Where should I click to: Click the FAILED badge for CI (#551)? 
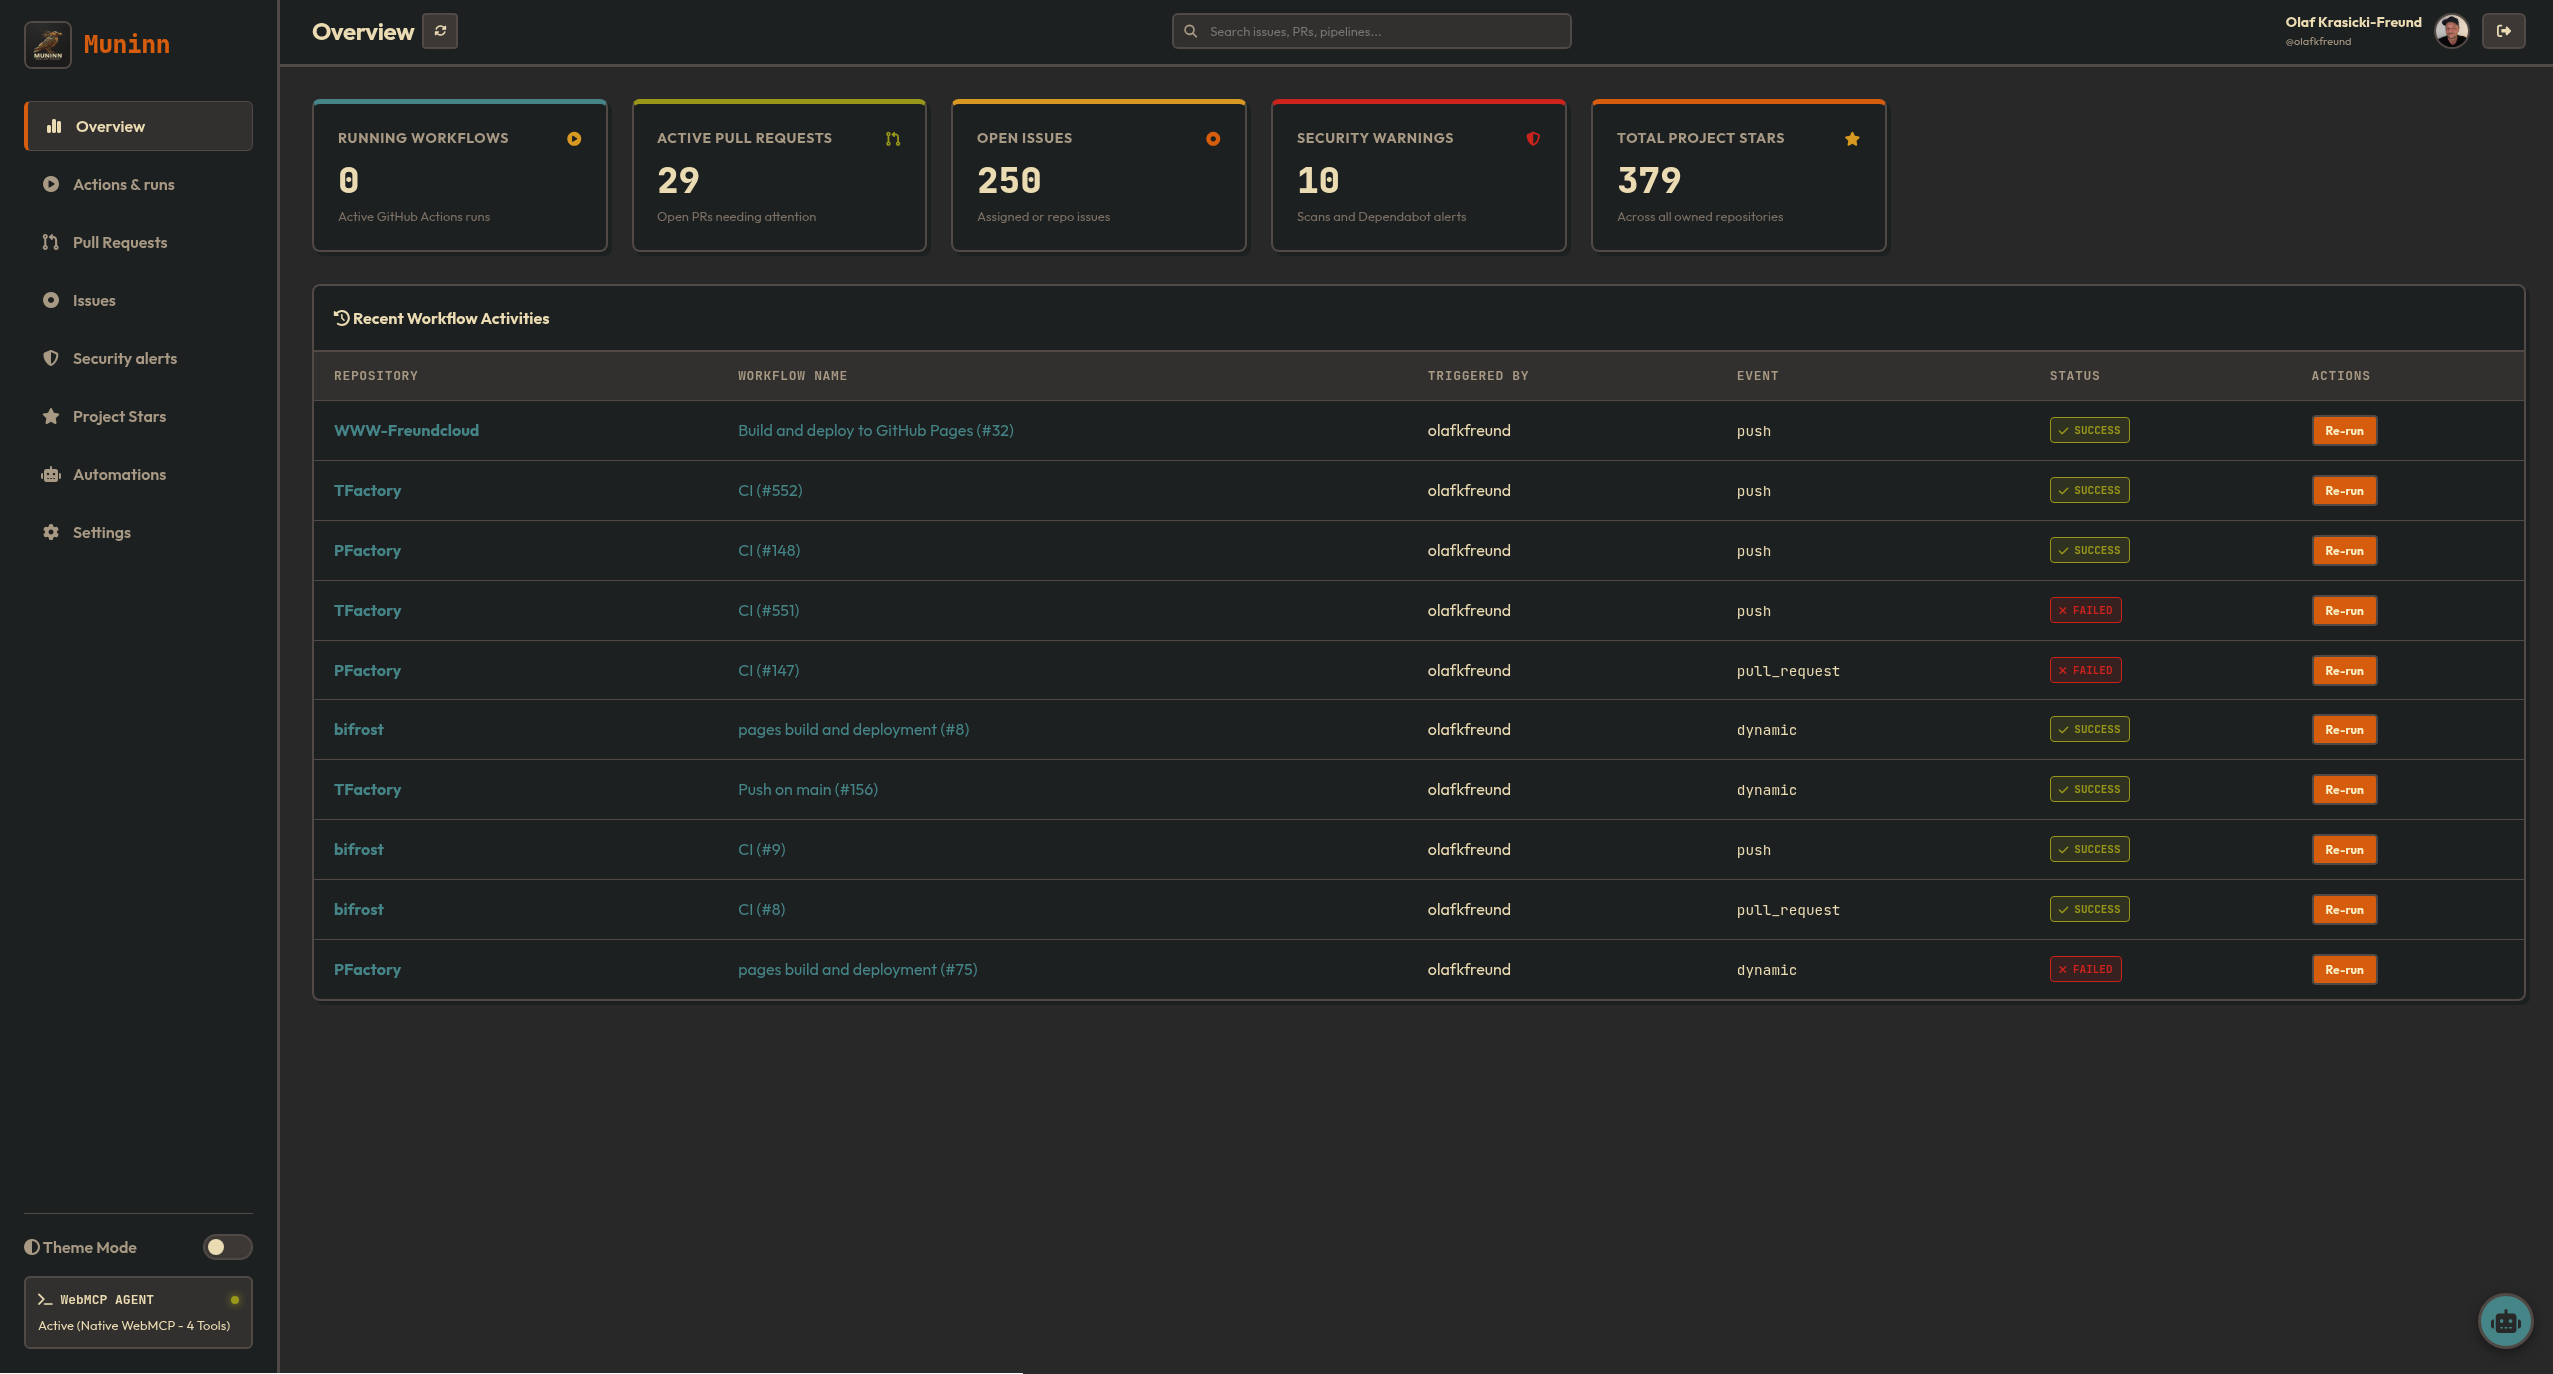point(2085,610)
